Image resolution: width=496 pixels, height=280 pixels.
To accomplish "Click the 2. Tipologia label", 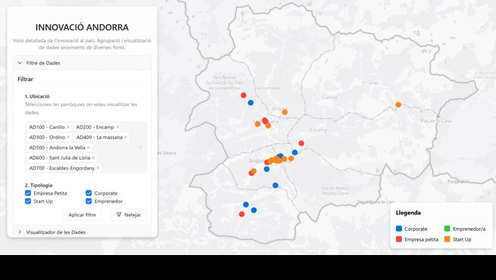I will click(x=39, y=185).
